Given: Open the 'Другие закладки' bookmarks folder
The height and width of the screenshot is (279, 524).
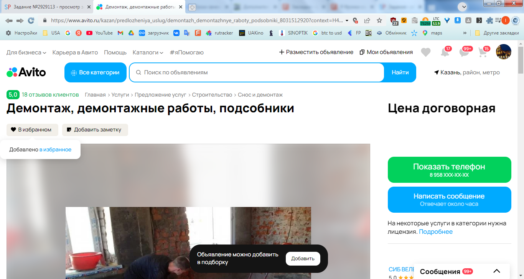Looking at the screenshot, I should [497, 33].
